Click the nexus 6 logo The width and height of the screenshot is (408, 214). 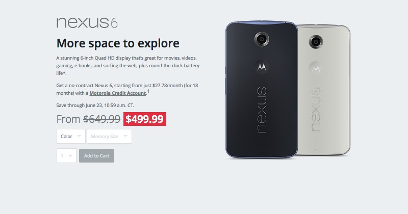click(x=87, y=22)
